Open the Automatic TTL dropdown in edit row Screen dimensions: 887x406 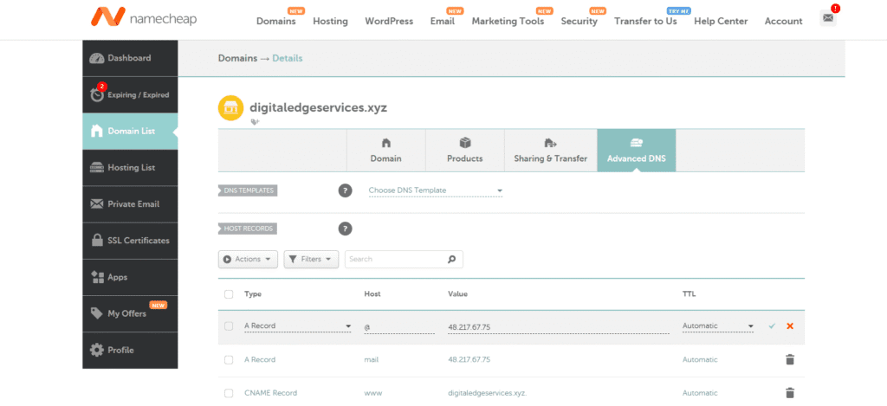coord(718,326)
